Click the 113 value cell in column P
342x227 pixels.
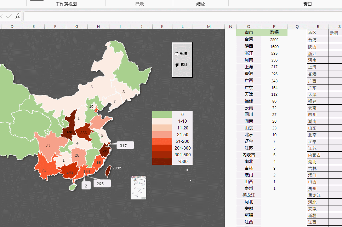tap(274, 94)
